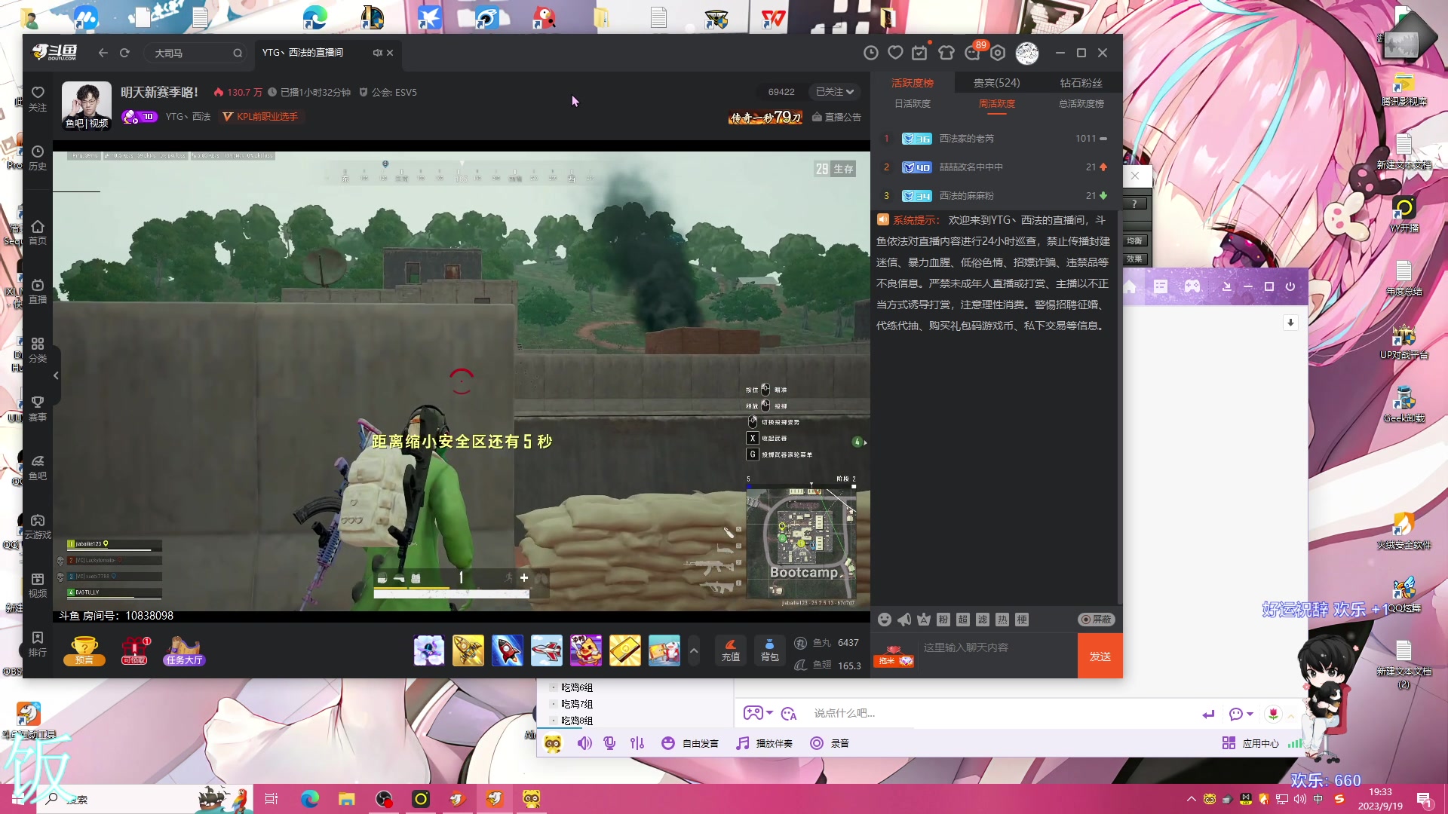Toggle 粉 filter in chat toolbar
The image size is (1448, 814).
[943, 620]
